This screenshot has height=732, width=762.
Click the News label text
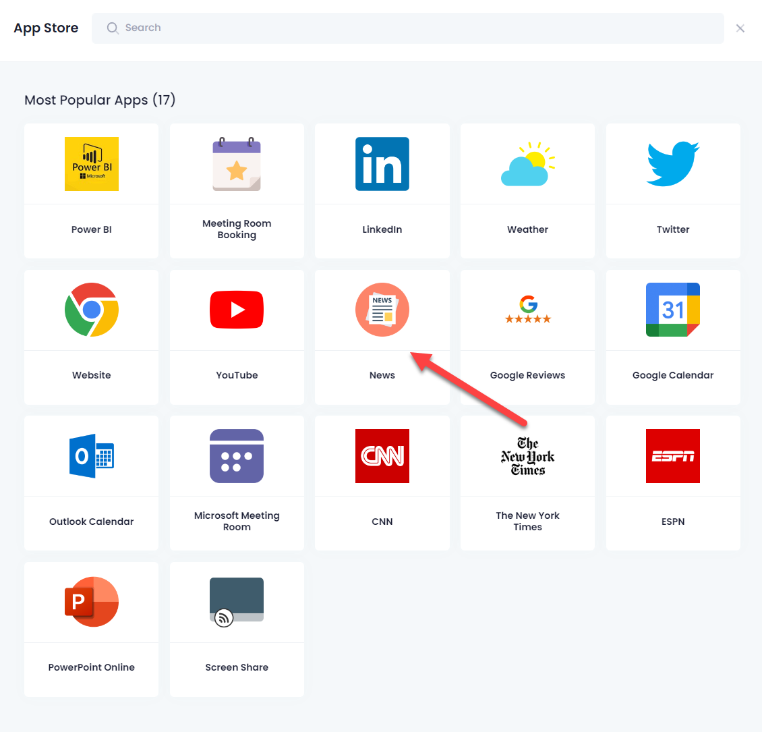click(382, 375)
